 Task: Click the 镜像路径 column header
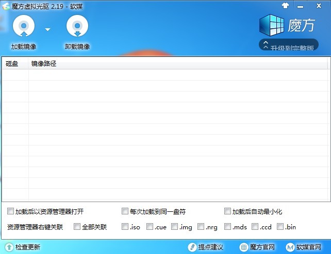[178, 64]
